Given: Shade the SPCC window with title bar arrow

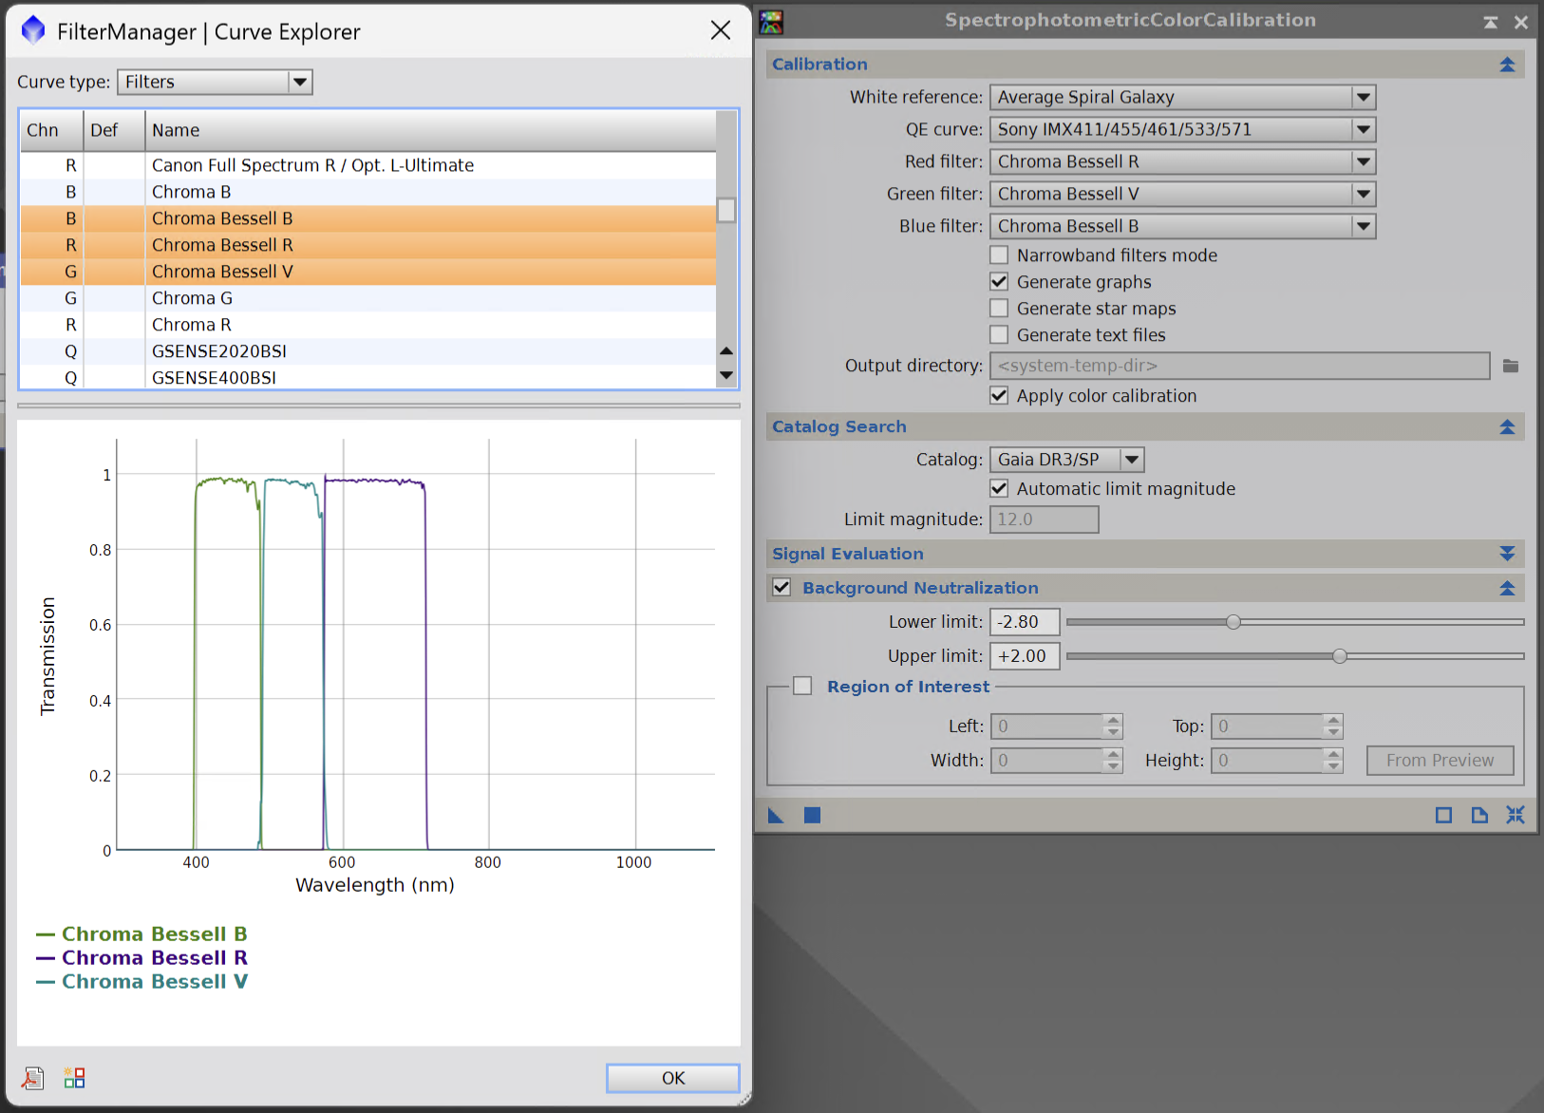Looking at the screenshot, I should click(x=1491, y=22).
